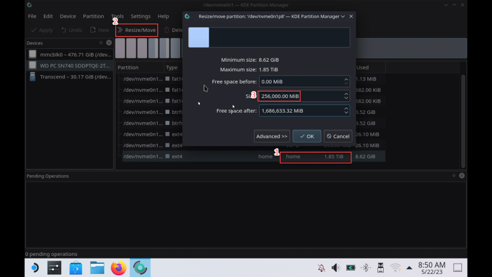This screenshot has width=492, height=277.
Task: Open the File menu
Action: tap(32, 16)
